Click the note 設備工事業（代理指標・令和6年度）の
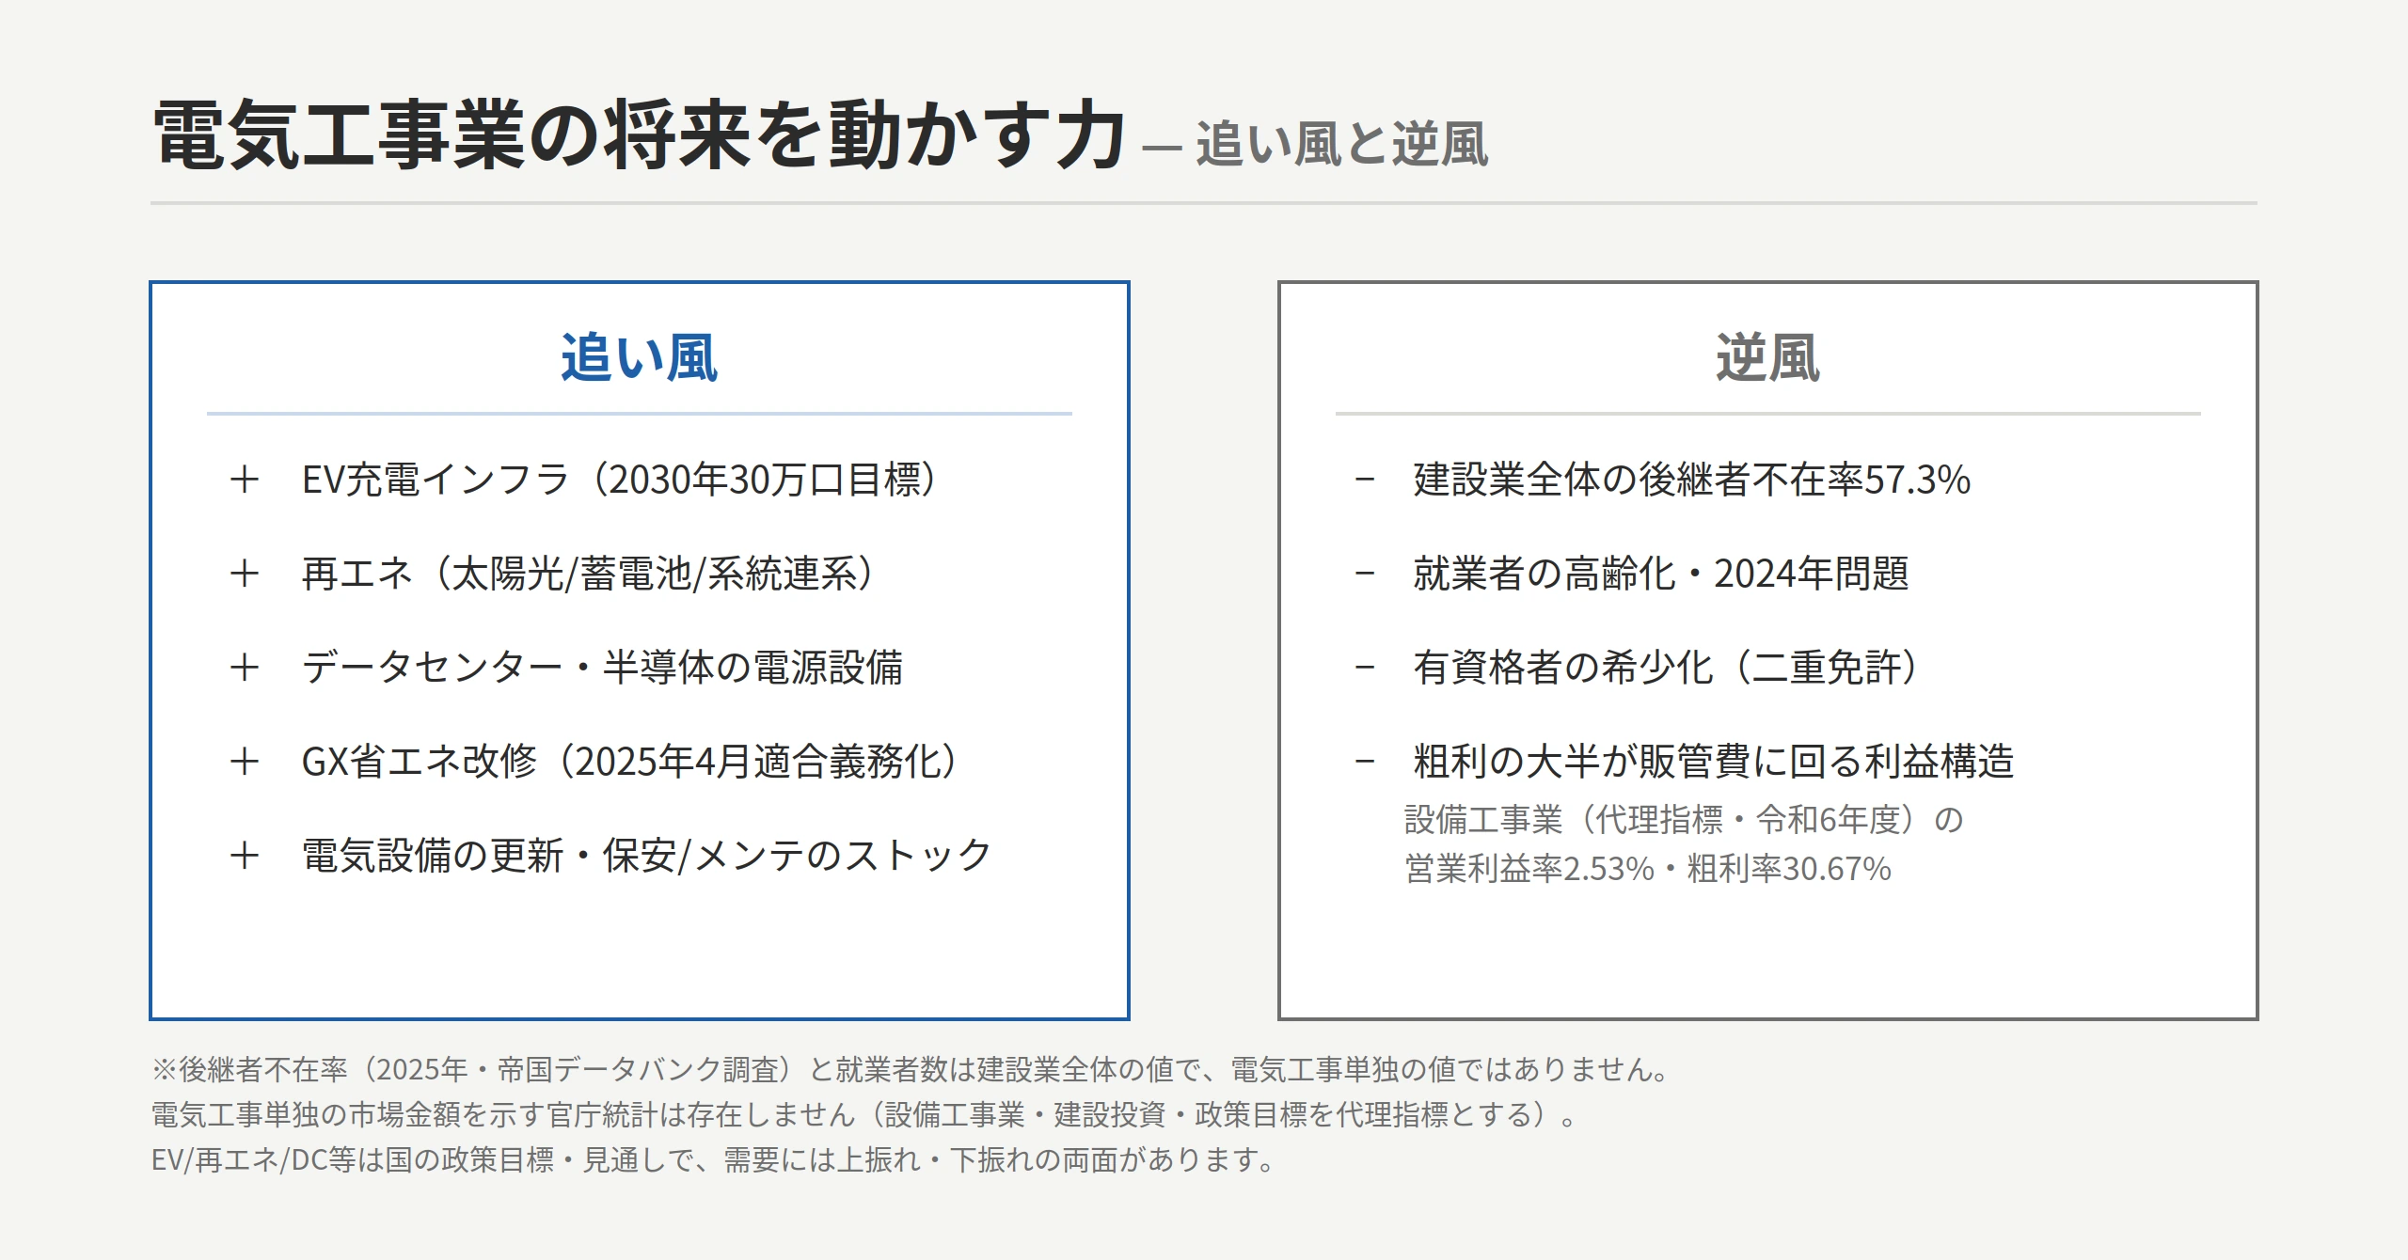Viewport: 2408px width, 1260px height. (1684, 820)
